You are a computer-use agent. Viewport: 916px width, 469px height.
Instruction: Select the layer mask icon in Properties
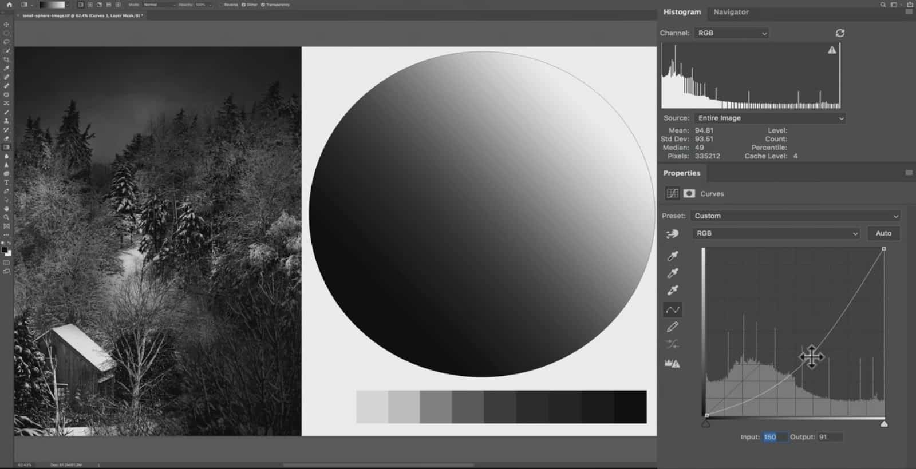click(689, 193)
